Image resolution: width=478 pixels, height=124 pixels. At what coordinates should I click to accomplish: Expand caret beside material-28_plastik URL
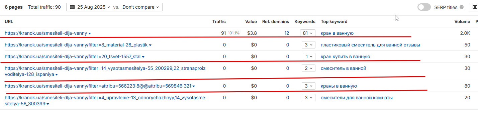click(150, 45)
